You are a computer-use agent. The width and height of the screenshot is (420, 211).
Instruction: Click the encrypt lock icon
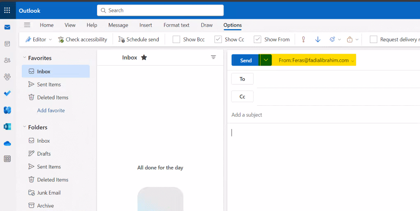[x=350, y=39]
